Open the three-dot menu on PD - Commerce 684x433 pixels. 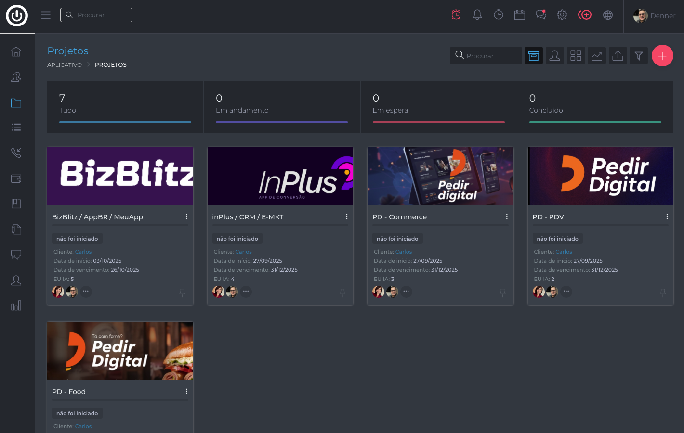click(x=507, y=217)
